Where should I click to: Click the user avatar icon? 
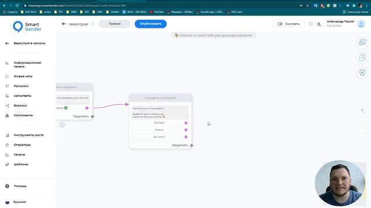[361, 24]
